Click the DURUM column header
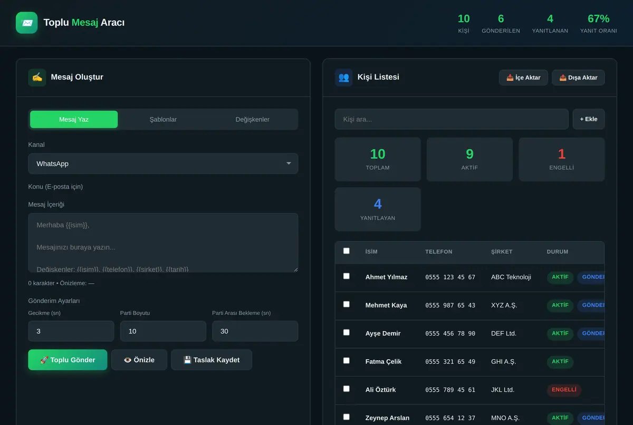The width and height of the screenshot is (633, 425). [x=558, y=252]
